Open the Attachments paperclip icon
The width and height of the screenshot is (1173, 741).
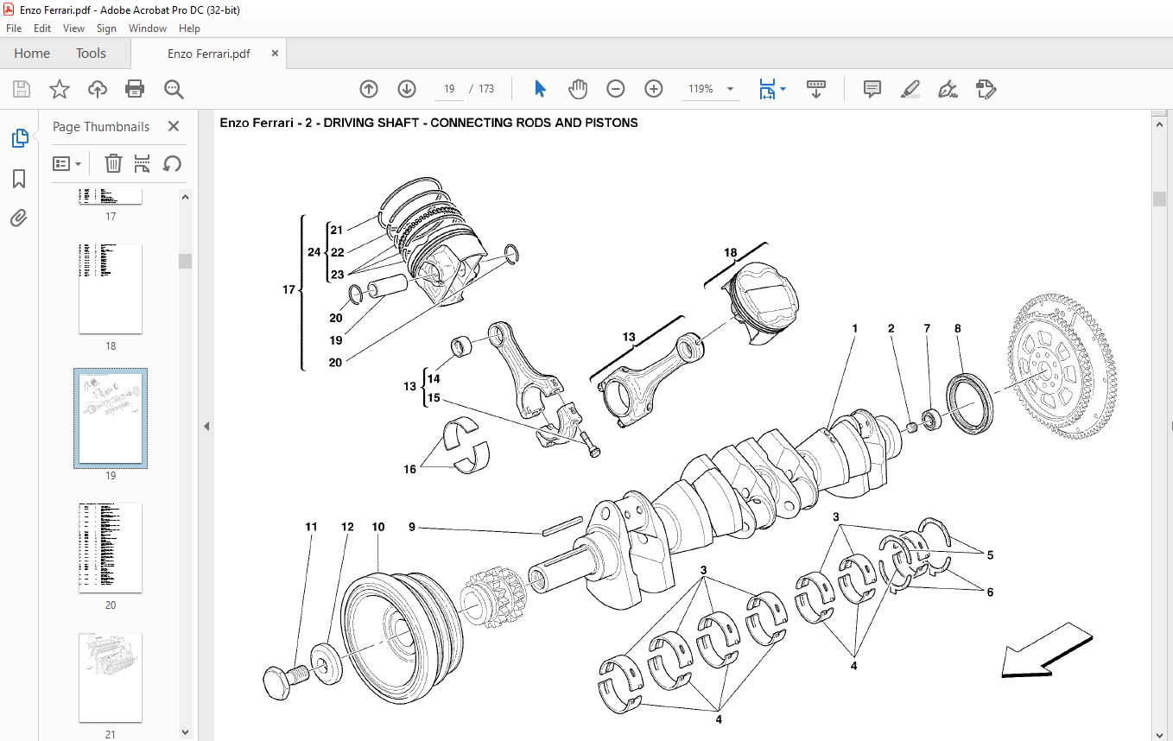click(19, 218)
